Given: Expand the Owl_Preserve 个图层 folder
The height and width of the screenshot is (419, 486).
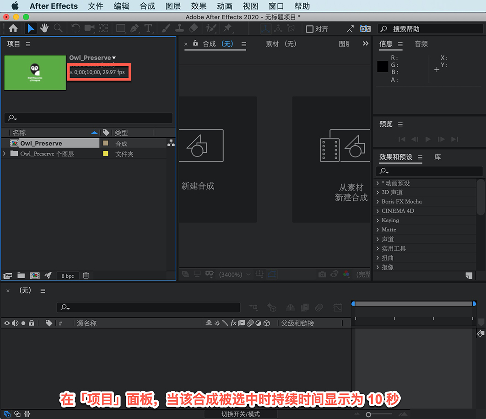Looking at the screenshot, I should click(x=4, y=153).
